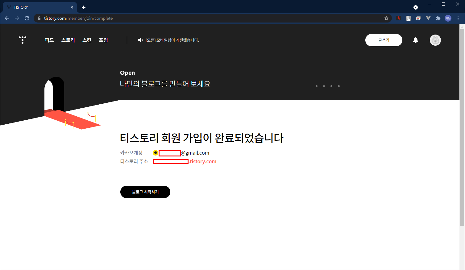Minimize the Chrome window
Screen dimensions: 465x270
[x=429, y=4]
